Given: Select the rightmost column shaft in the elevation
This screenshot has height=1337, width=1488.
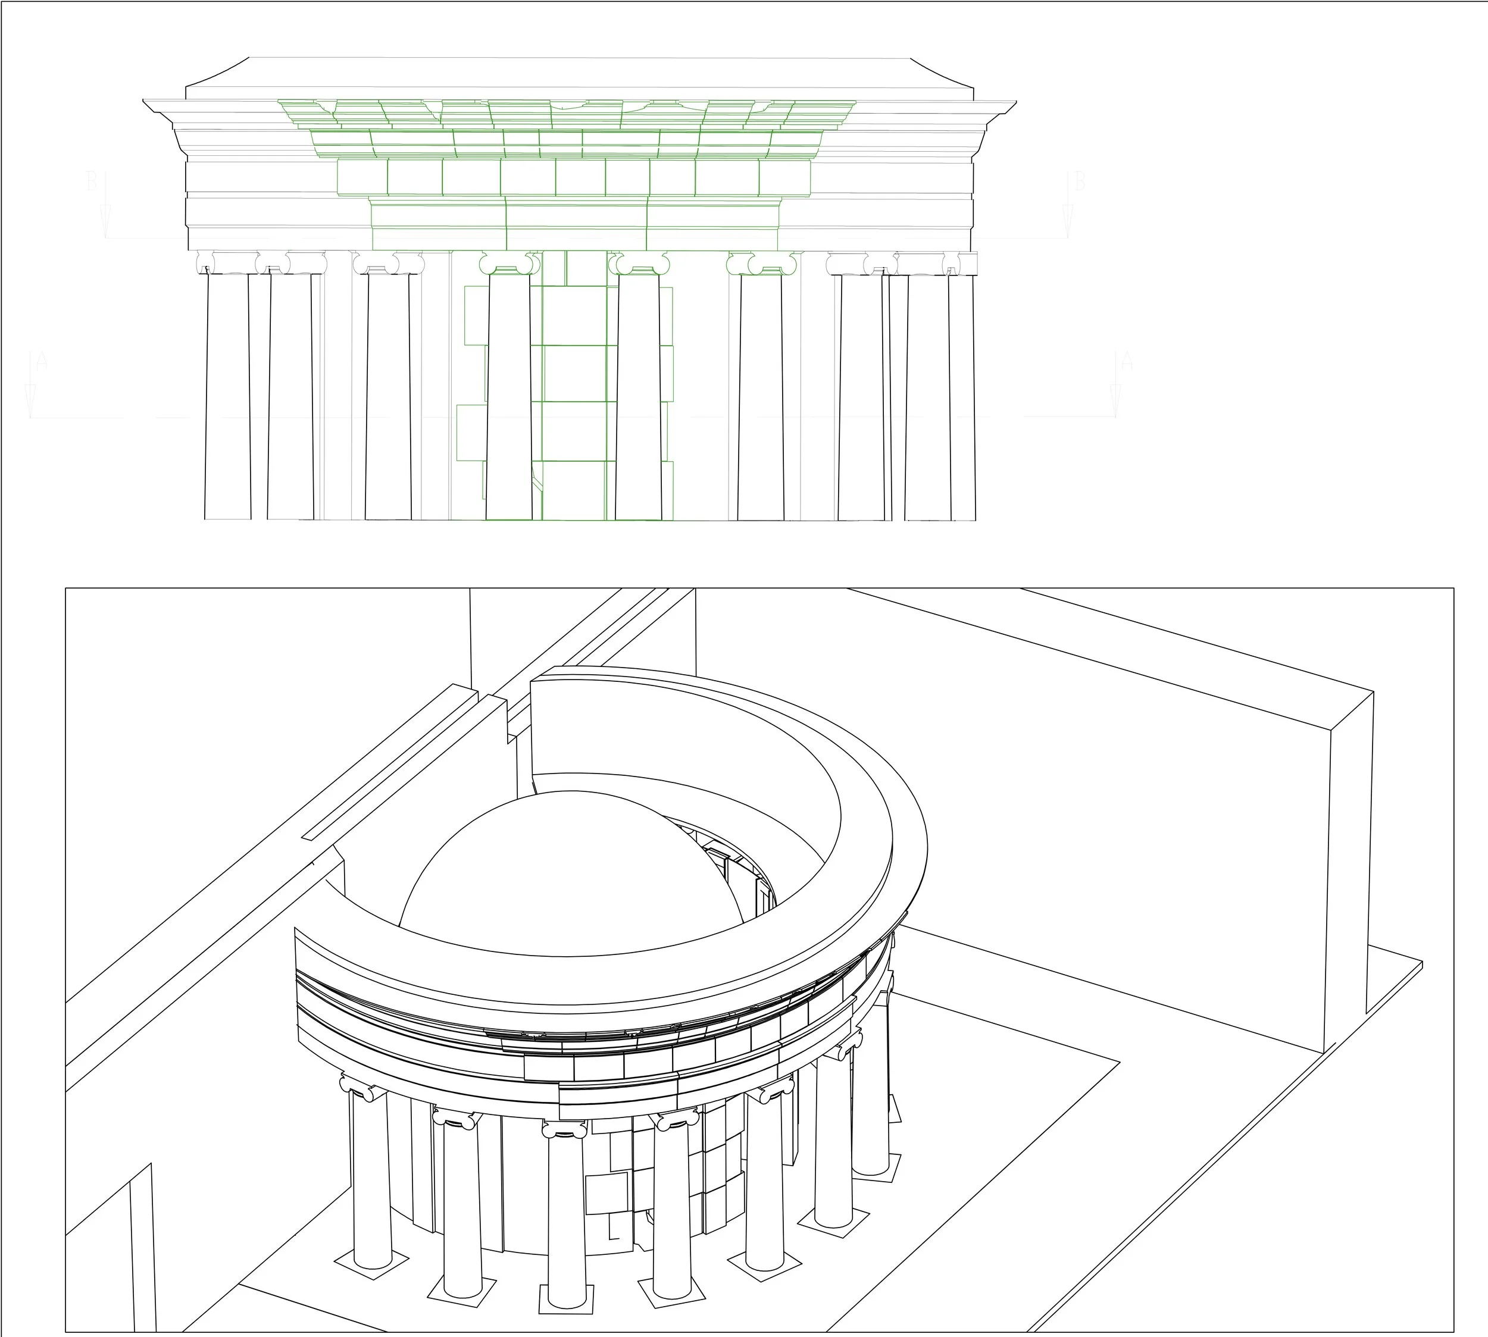Looking at the screenshot, I should coord(961,397).
